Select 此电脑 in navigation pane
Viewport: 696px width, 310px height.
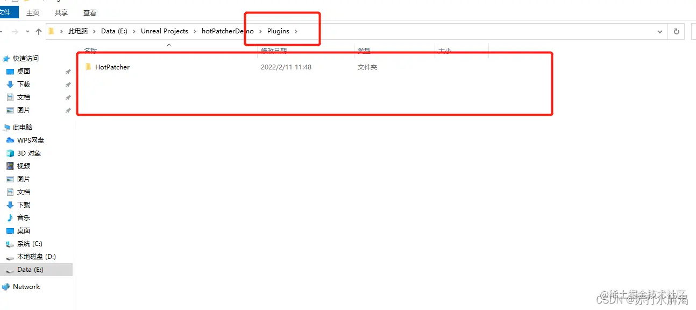click(23, 128)
